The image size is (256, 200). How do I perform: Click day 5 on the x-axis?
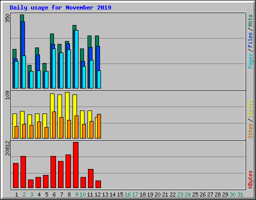point(46,194)
